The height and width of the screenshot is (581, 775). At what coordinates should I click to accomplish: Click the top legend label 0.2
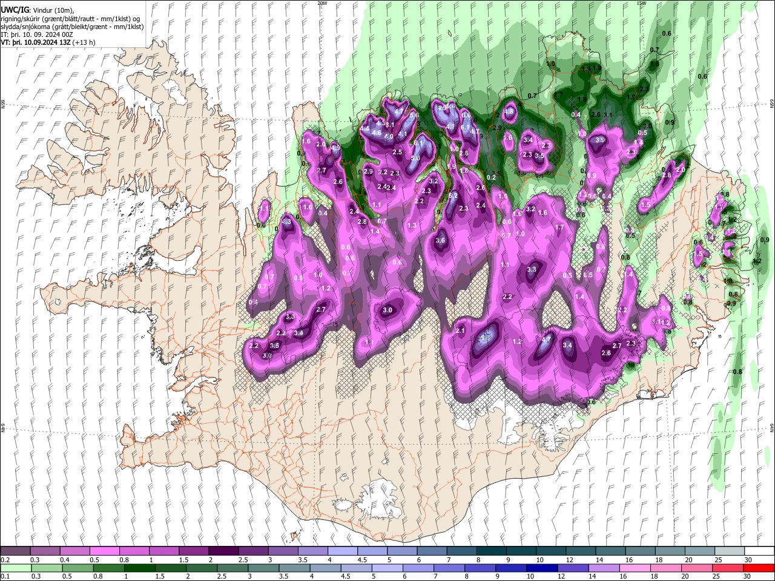(5, 560)
